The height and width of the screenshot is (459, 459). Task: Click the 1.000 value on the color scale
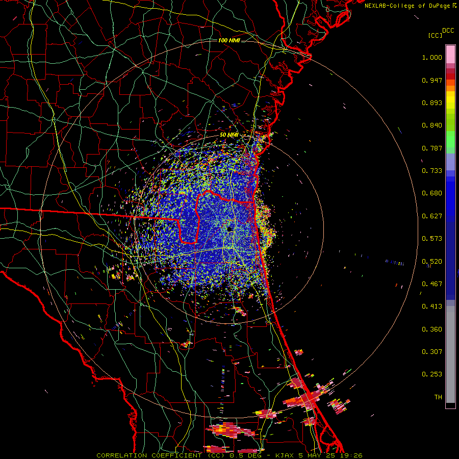432,57
